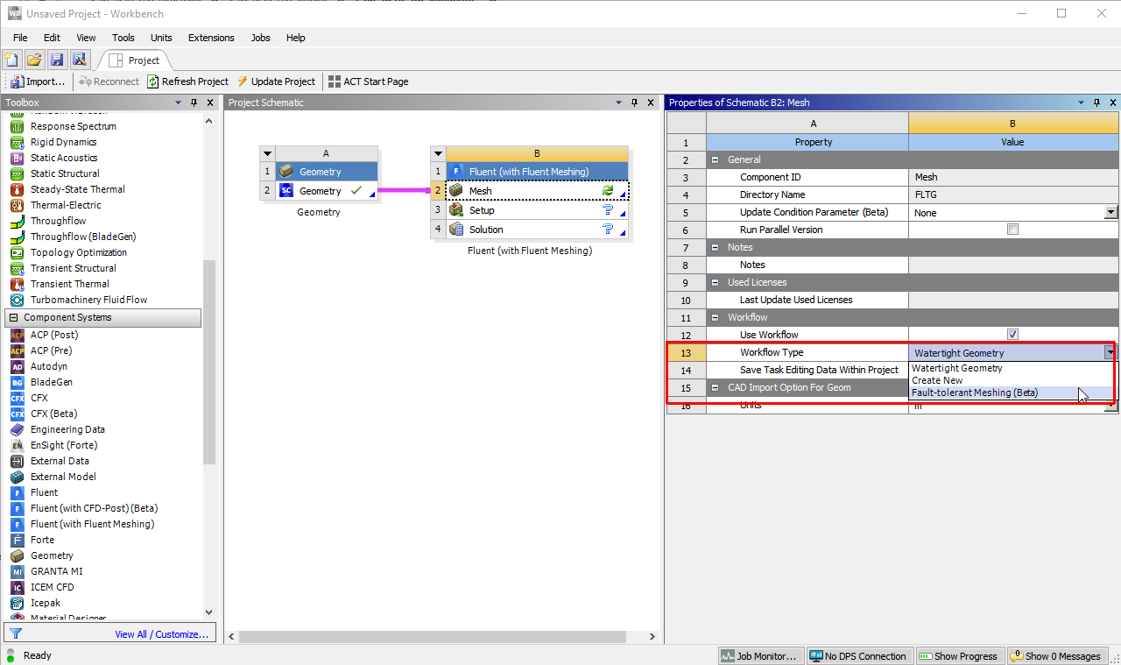Screen dimensions: 1121x665
Task: Click the Refresh Project button
Action: 187,81
